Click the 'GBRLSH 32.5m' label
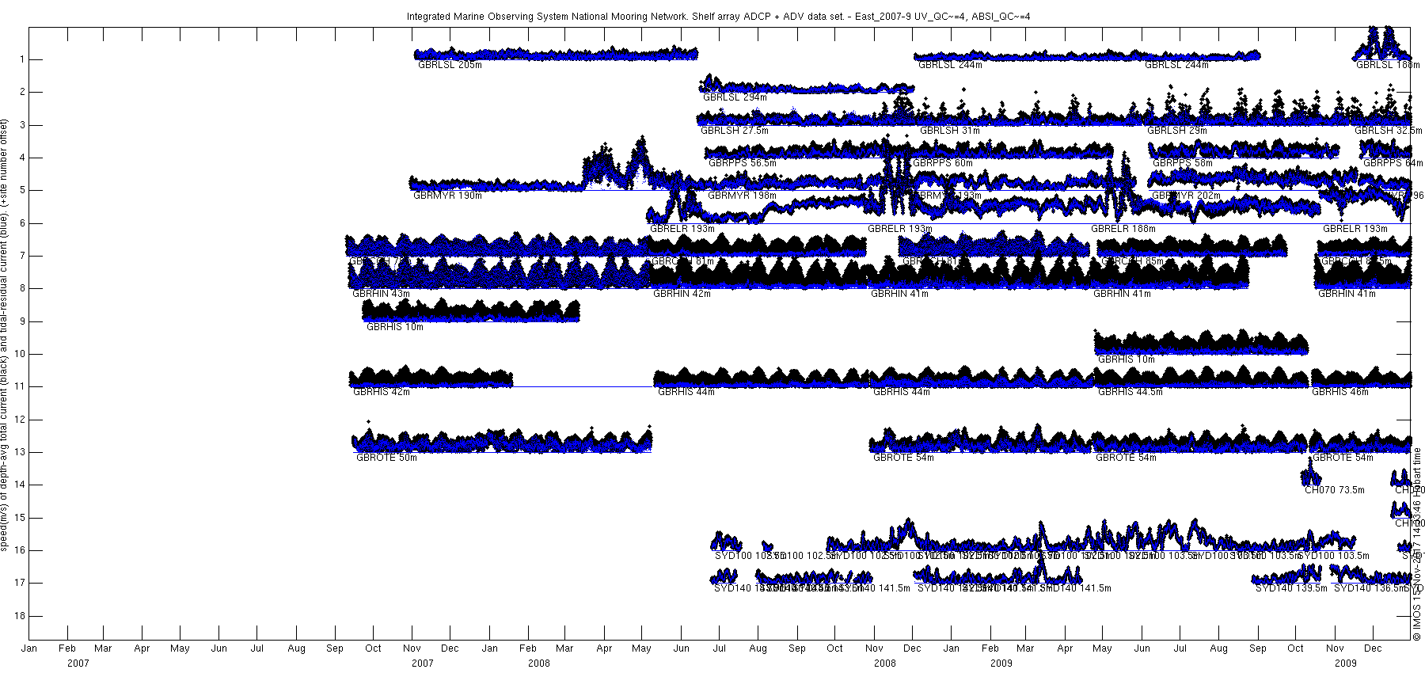The height and width of the screenshot is (673, 1425). pyautogui.click(x=1388, y=131)
